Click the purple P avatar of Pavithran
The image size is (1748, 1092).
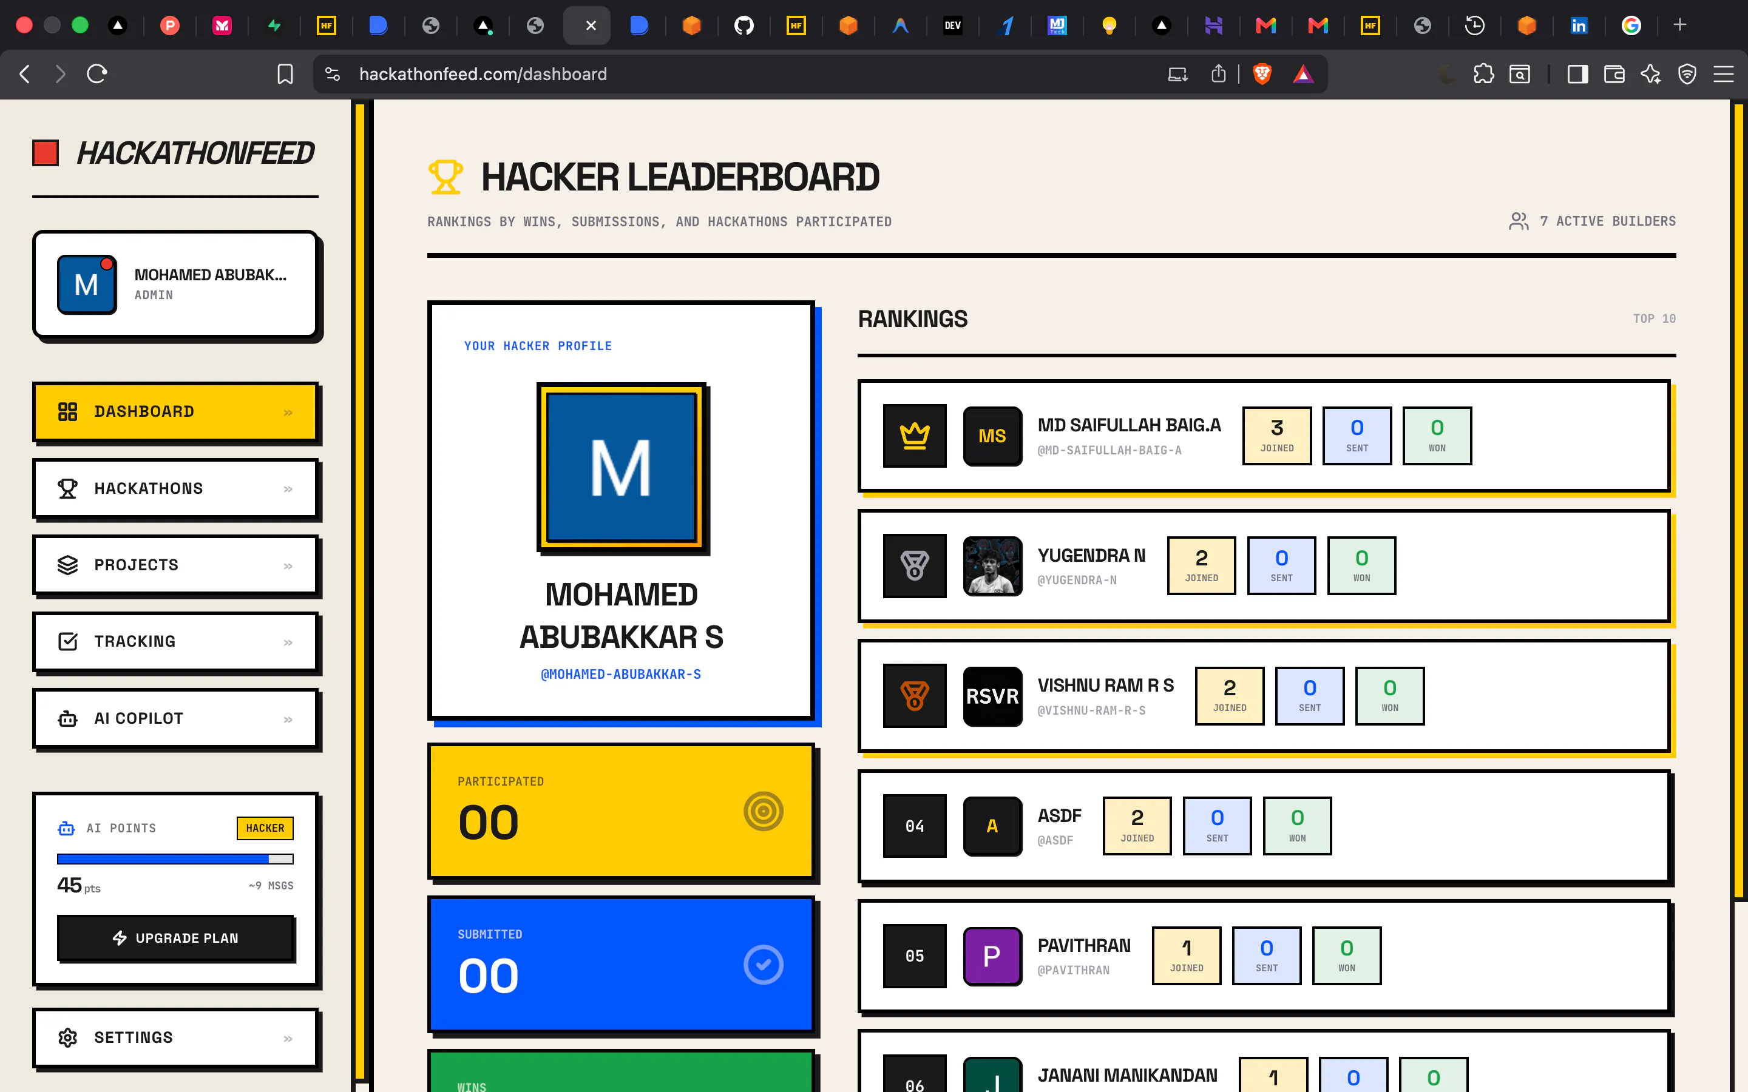(992, 955)
